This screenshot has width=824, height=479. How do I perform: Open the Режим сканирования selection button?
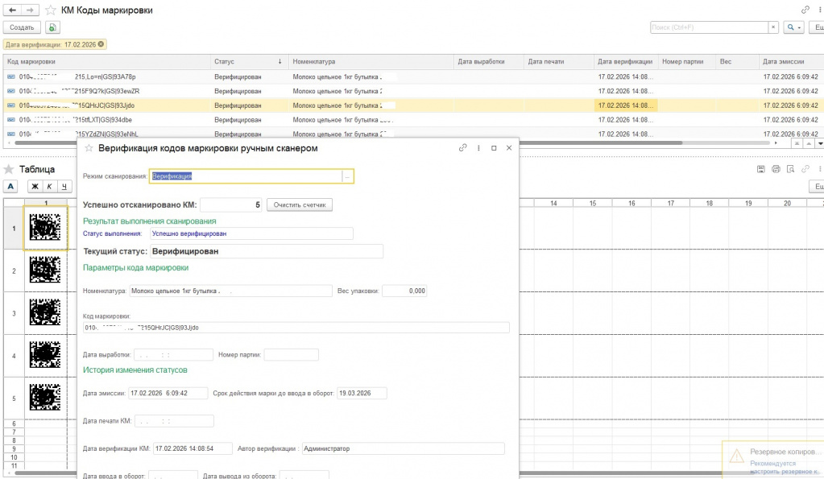point(347,176)
